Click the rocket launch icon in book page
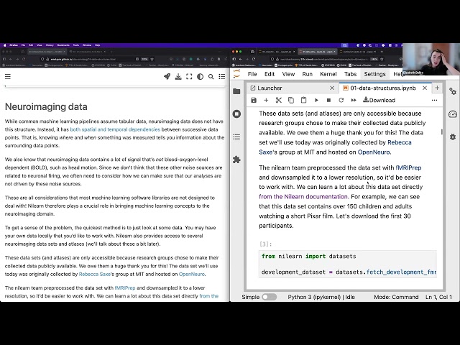The image size is (460, 345). (167, 77)
